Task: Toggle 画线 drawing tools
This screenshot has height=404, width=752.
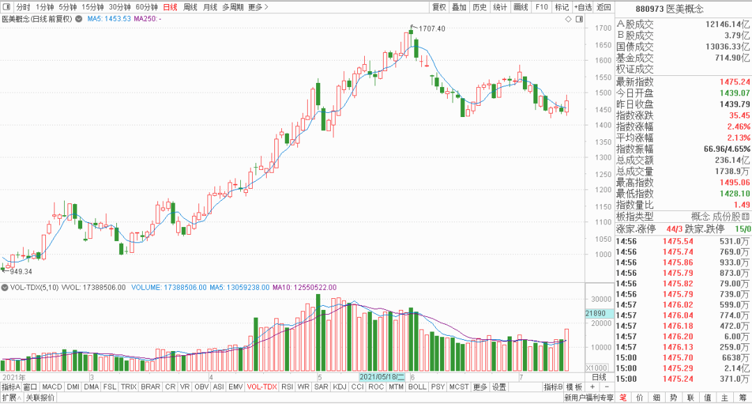Action: tap(520, 7)
